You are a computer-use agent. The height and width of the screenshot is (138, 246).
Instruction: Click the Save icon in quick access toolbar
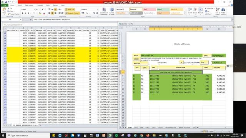(6, 2)
